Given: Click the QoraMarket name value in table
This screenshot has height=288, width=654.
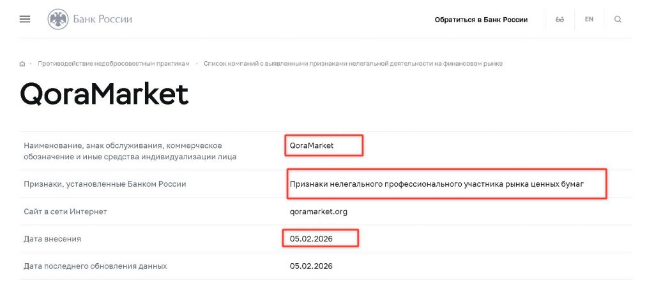Looking at the screenshot, I should (312, 146).
